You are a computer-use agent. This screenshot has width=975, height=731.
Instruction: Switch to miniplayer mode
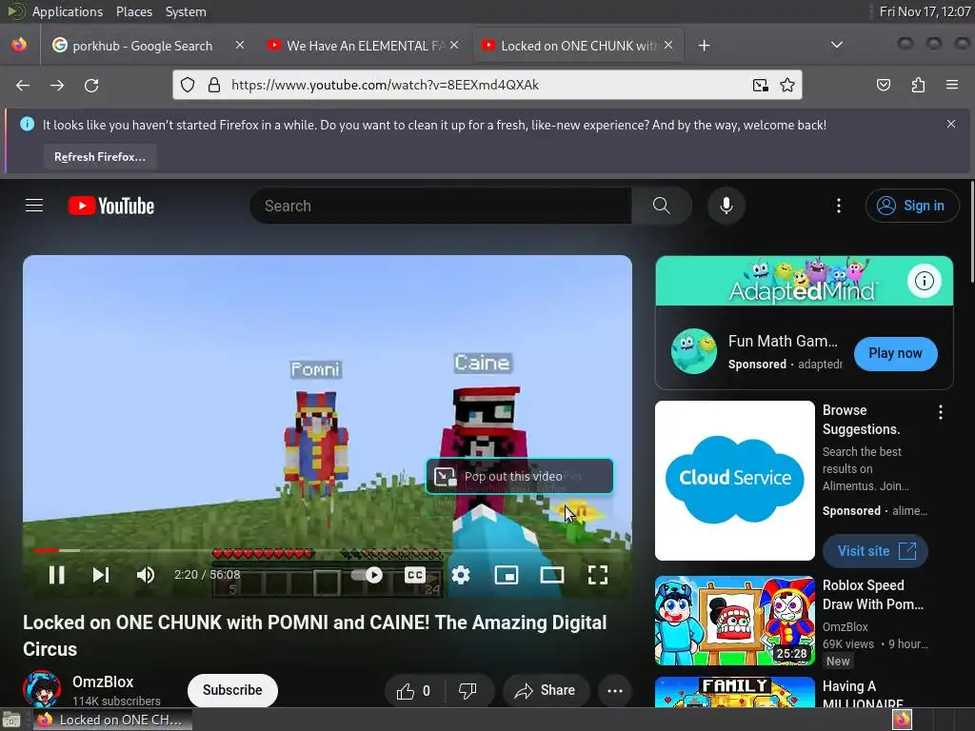point(507,575)
